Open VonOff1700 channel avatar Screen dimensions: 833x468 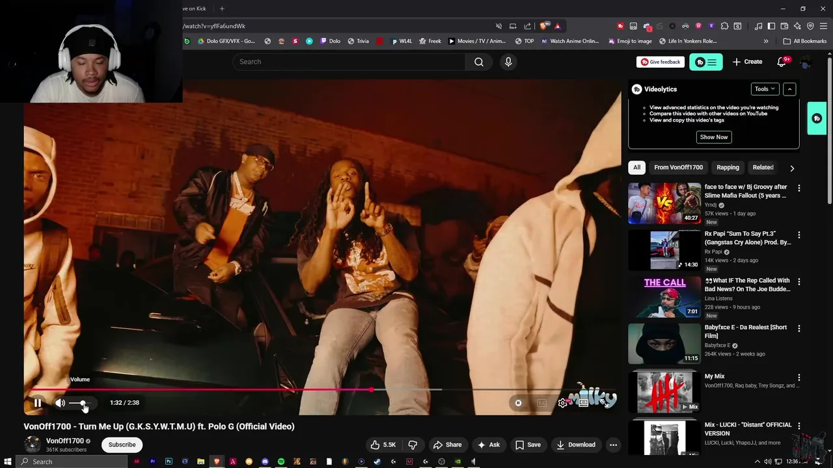[x=32, y=445]
